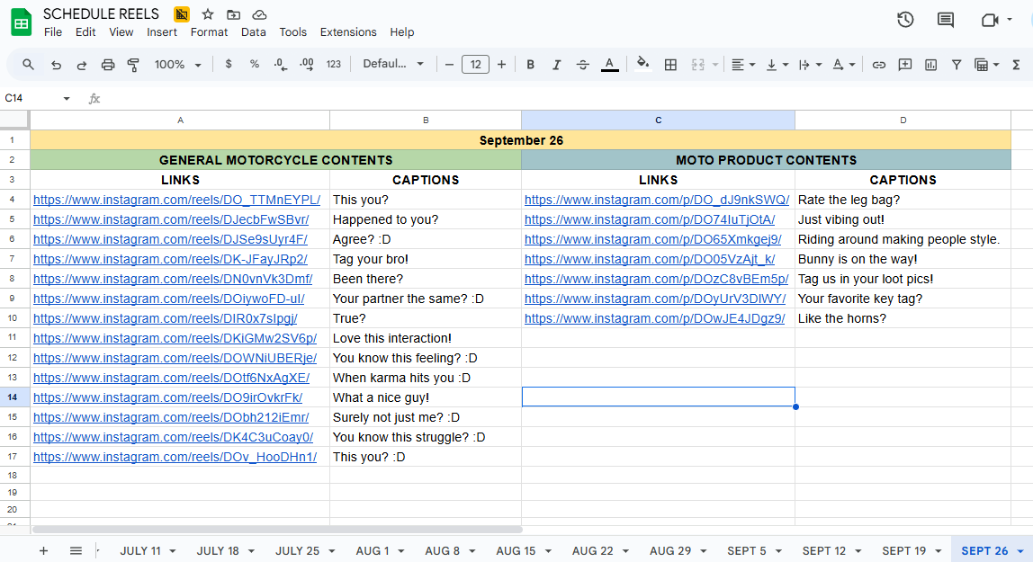Click the undo arrow icon
Image resolution: width=1033 pixels, height=562 pixels.
point(56,65)
